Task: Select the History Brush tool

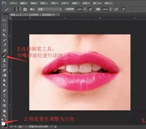Action: tap(4, 65)
